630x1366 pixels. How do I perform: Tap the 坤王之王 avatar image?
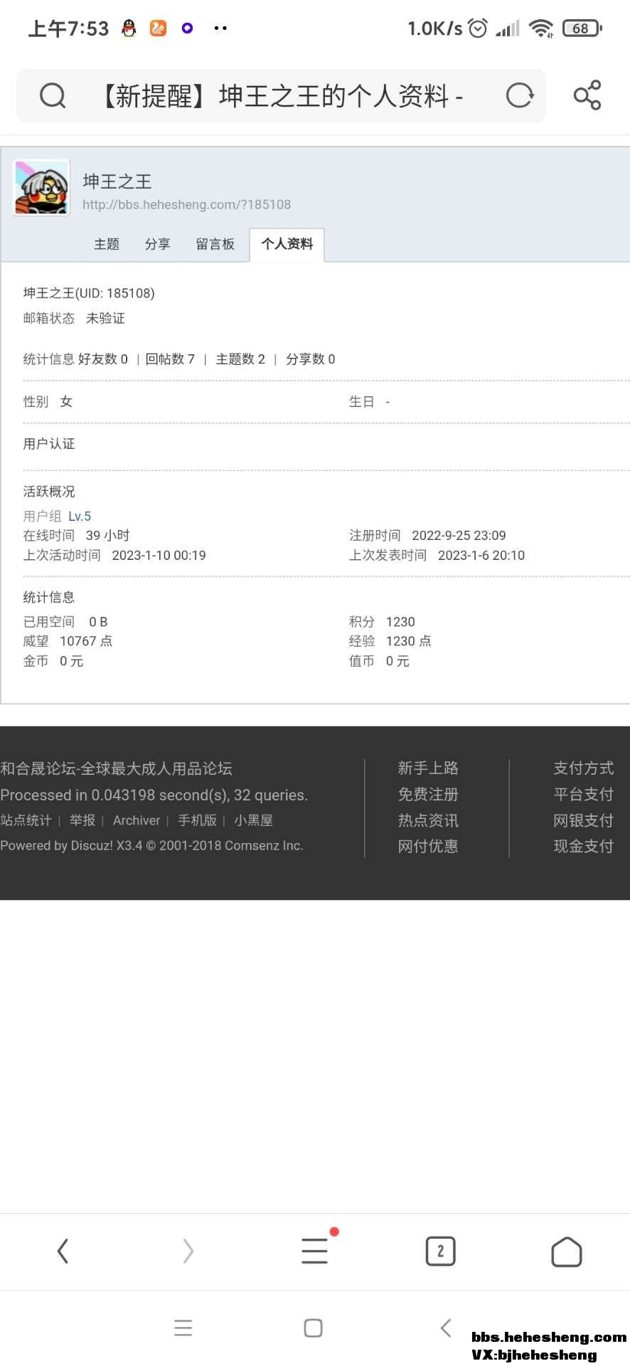42,188
